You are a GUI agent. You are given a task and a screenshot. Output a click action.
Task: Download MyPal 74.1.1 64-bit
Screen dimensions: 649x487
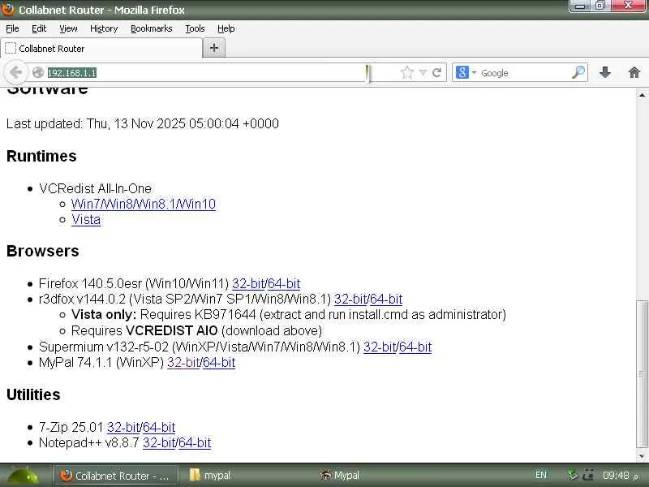(219, 362)
